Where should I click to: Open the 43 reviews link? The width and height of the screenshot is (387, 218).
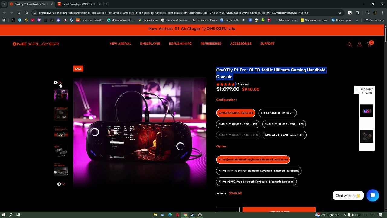[242, 84]
